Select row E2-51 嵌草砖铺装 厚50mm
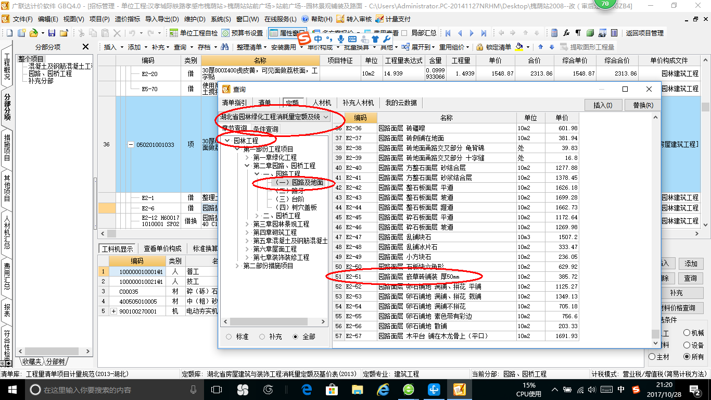Viewport: 711px width, 400px height. click(456, 277)
